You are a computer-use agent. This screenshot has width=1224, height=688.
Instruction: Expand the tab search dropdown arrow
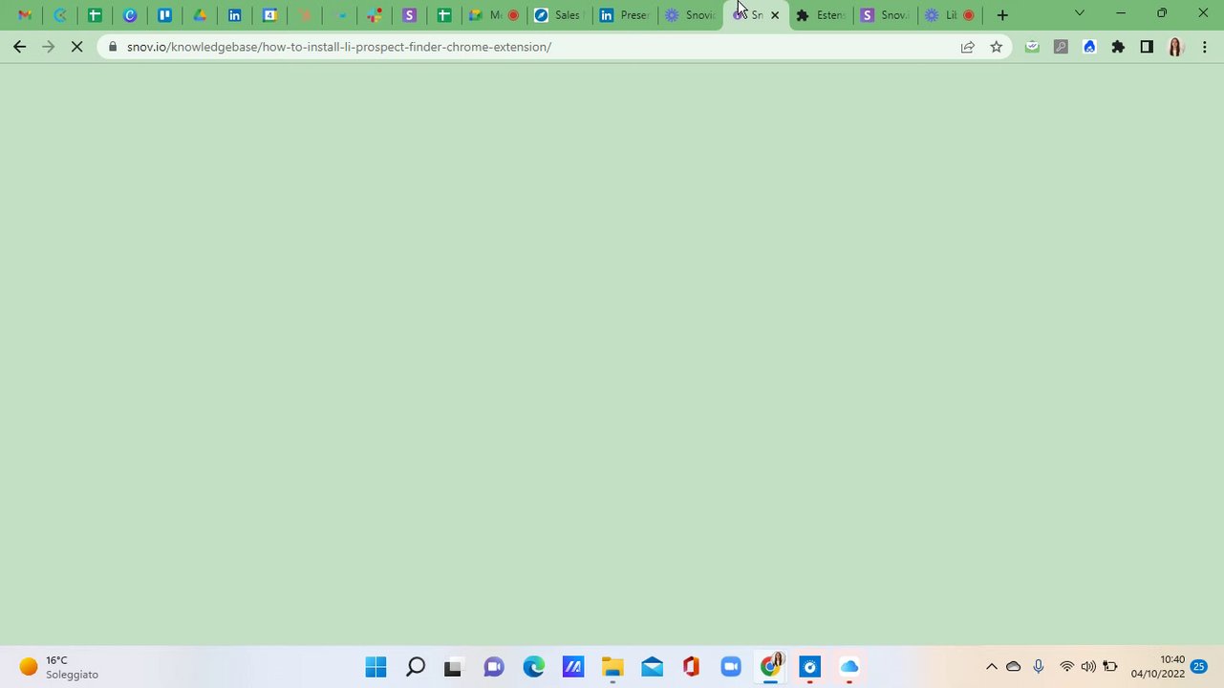click(1080, 14)
